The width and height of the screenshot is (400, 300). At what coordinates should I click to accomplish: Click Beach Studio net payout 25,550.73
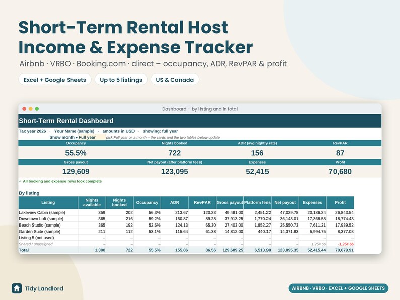285,225
